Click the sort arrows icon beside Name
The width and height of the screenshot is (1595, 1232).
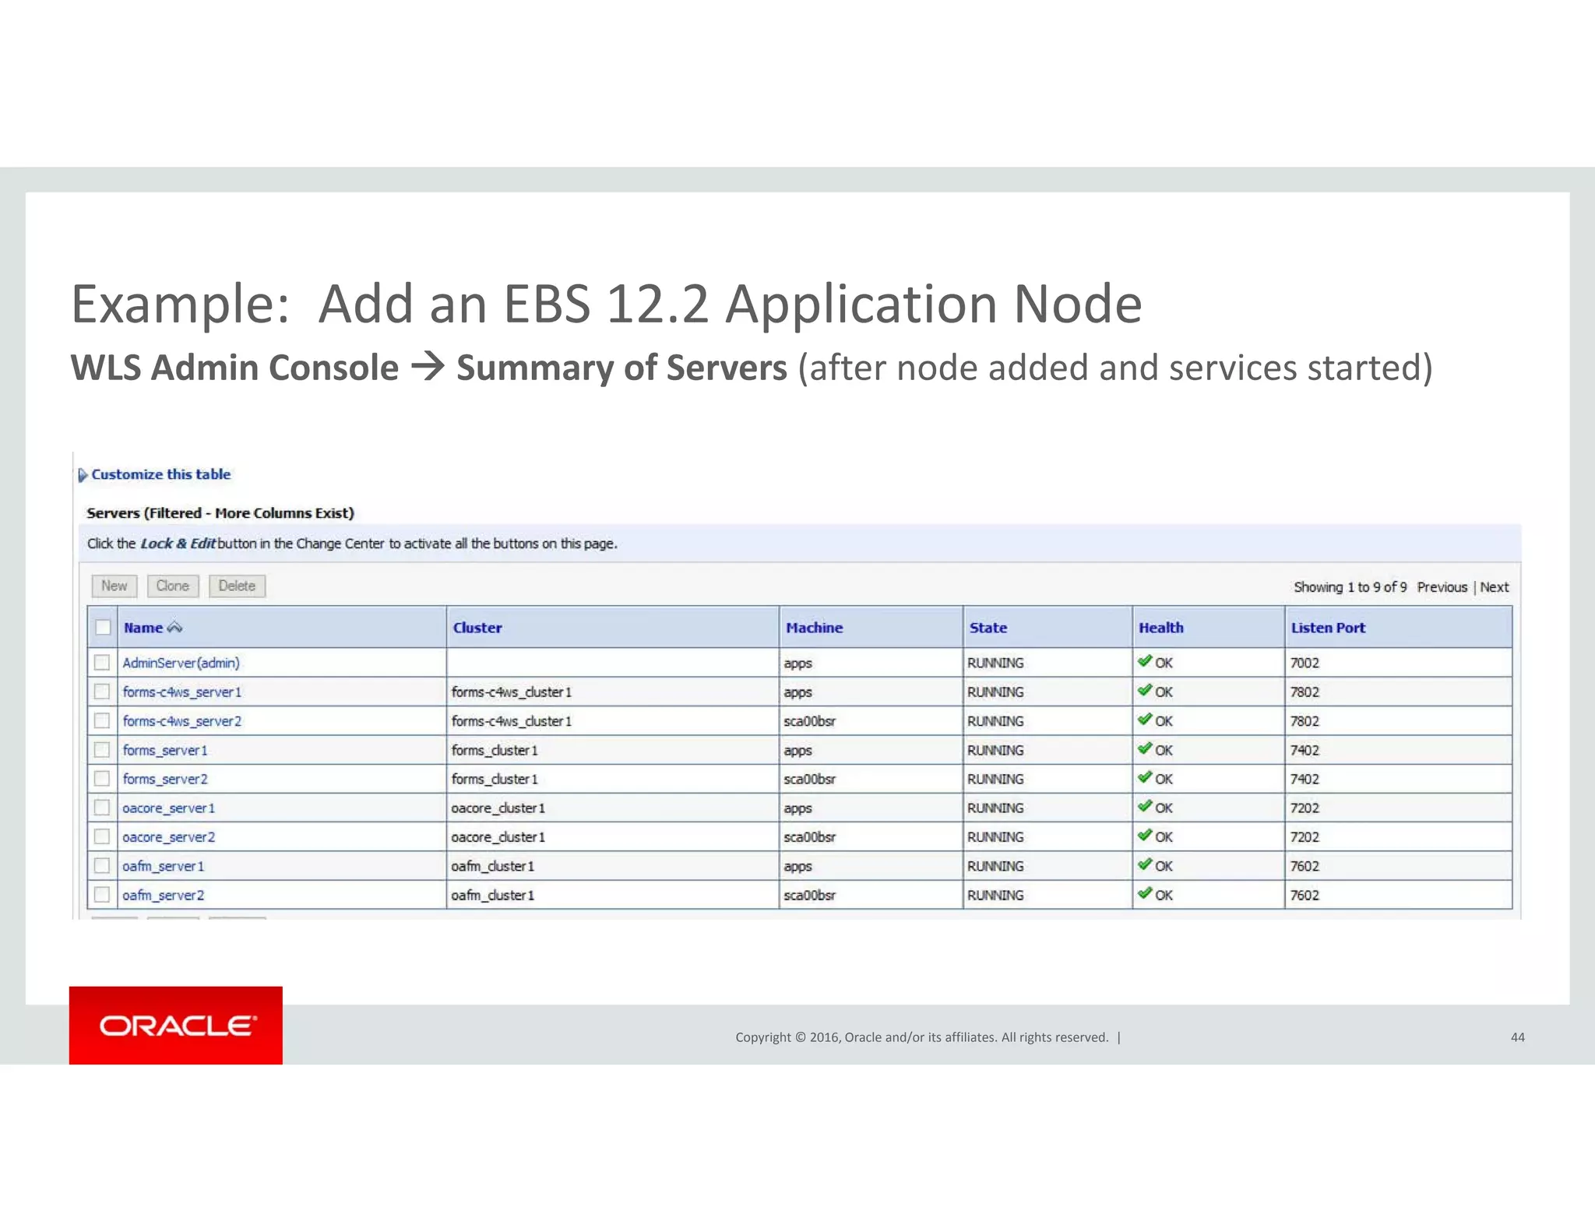174,628
